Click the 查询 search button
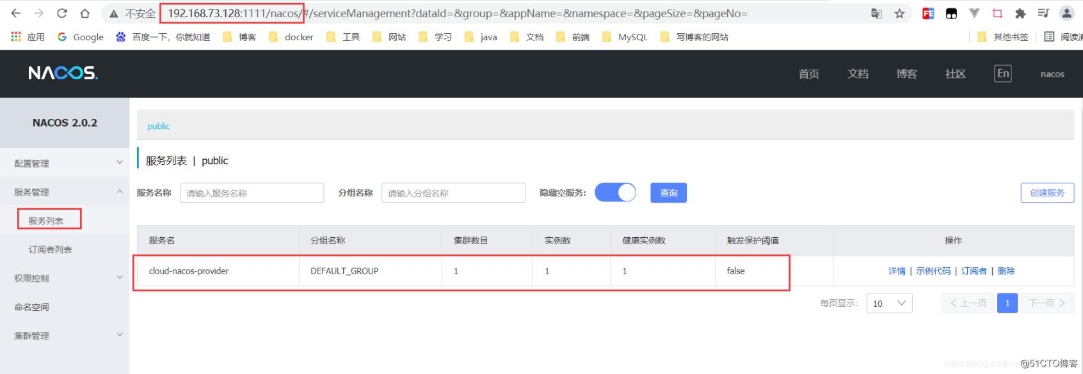The height and width of the screenshot is (374, 1083). 668,192
